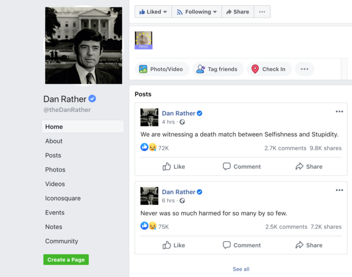View the like reaction on the 75K post

(x=144, y=226)
